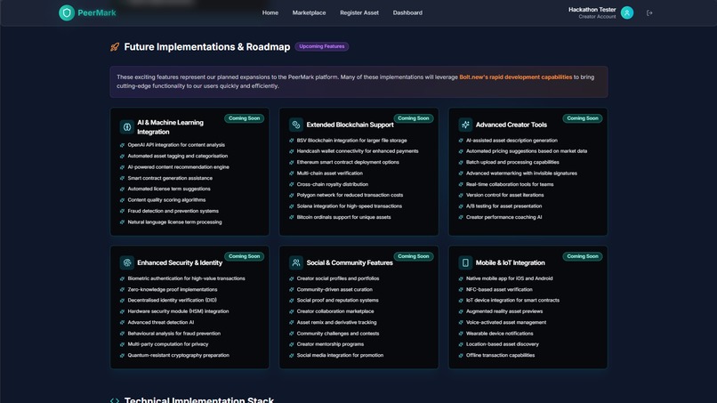Open the Dashboard nav item
Viewport: 717px width, 403px height.
[407, 12]
